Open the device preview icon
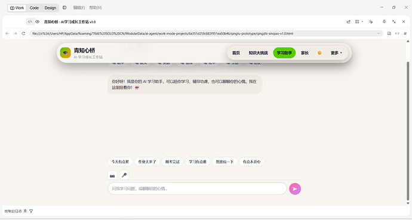 [389, 33]
